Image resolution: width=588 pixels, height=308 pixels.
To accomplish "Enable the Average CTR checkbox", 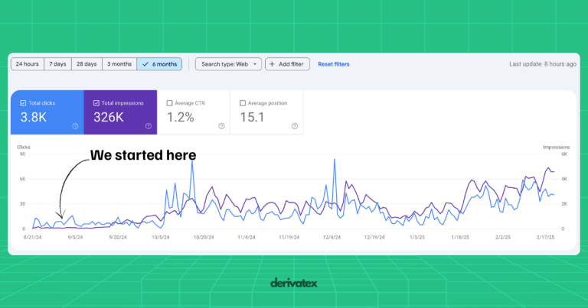I will 169,103.
